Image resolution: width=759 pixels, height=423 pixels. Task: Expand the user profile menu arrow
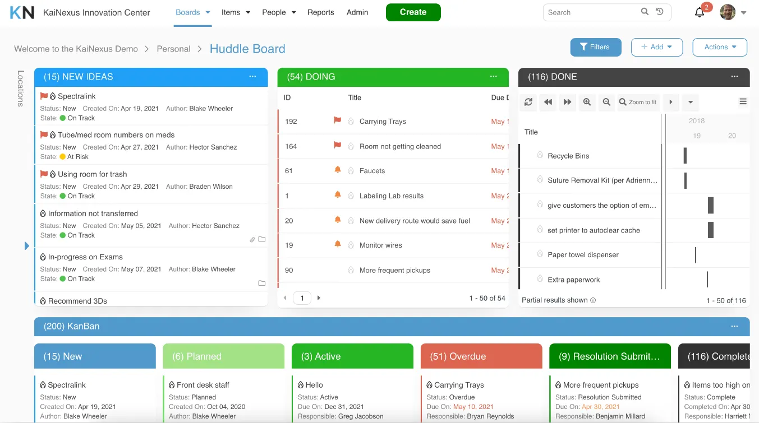744,13
